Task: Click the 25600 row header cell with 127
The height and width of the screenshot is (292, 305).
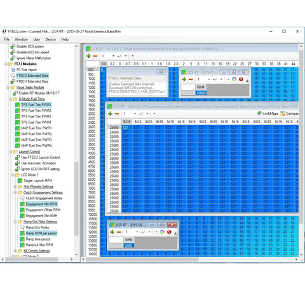Action: [x=114, y=128]
